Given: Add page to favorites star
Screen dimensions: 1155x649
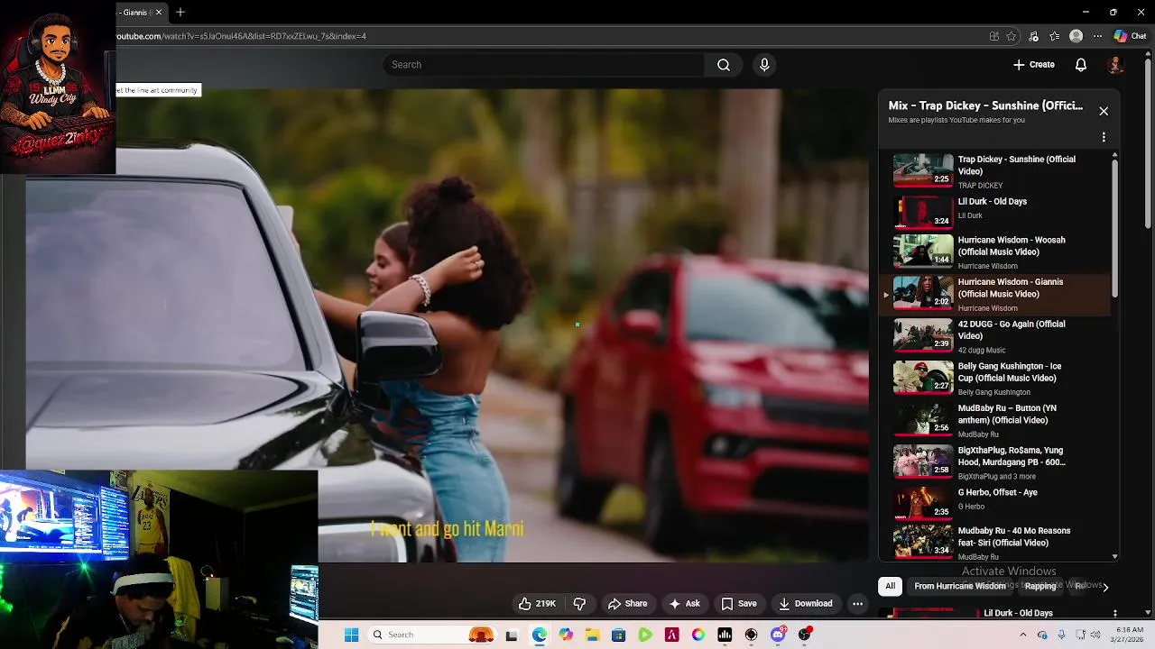Looking at the screenshot, I should 1012,36.
